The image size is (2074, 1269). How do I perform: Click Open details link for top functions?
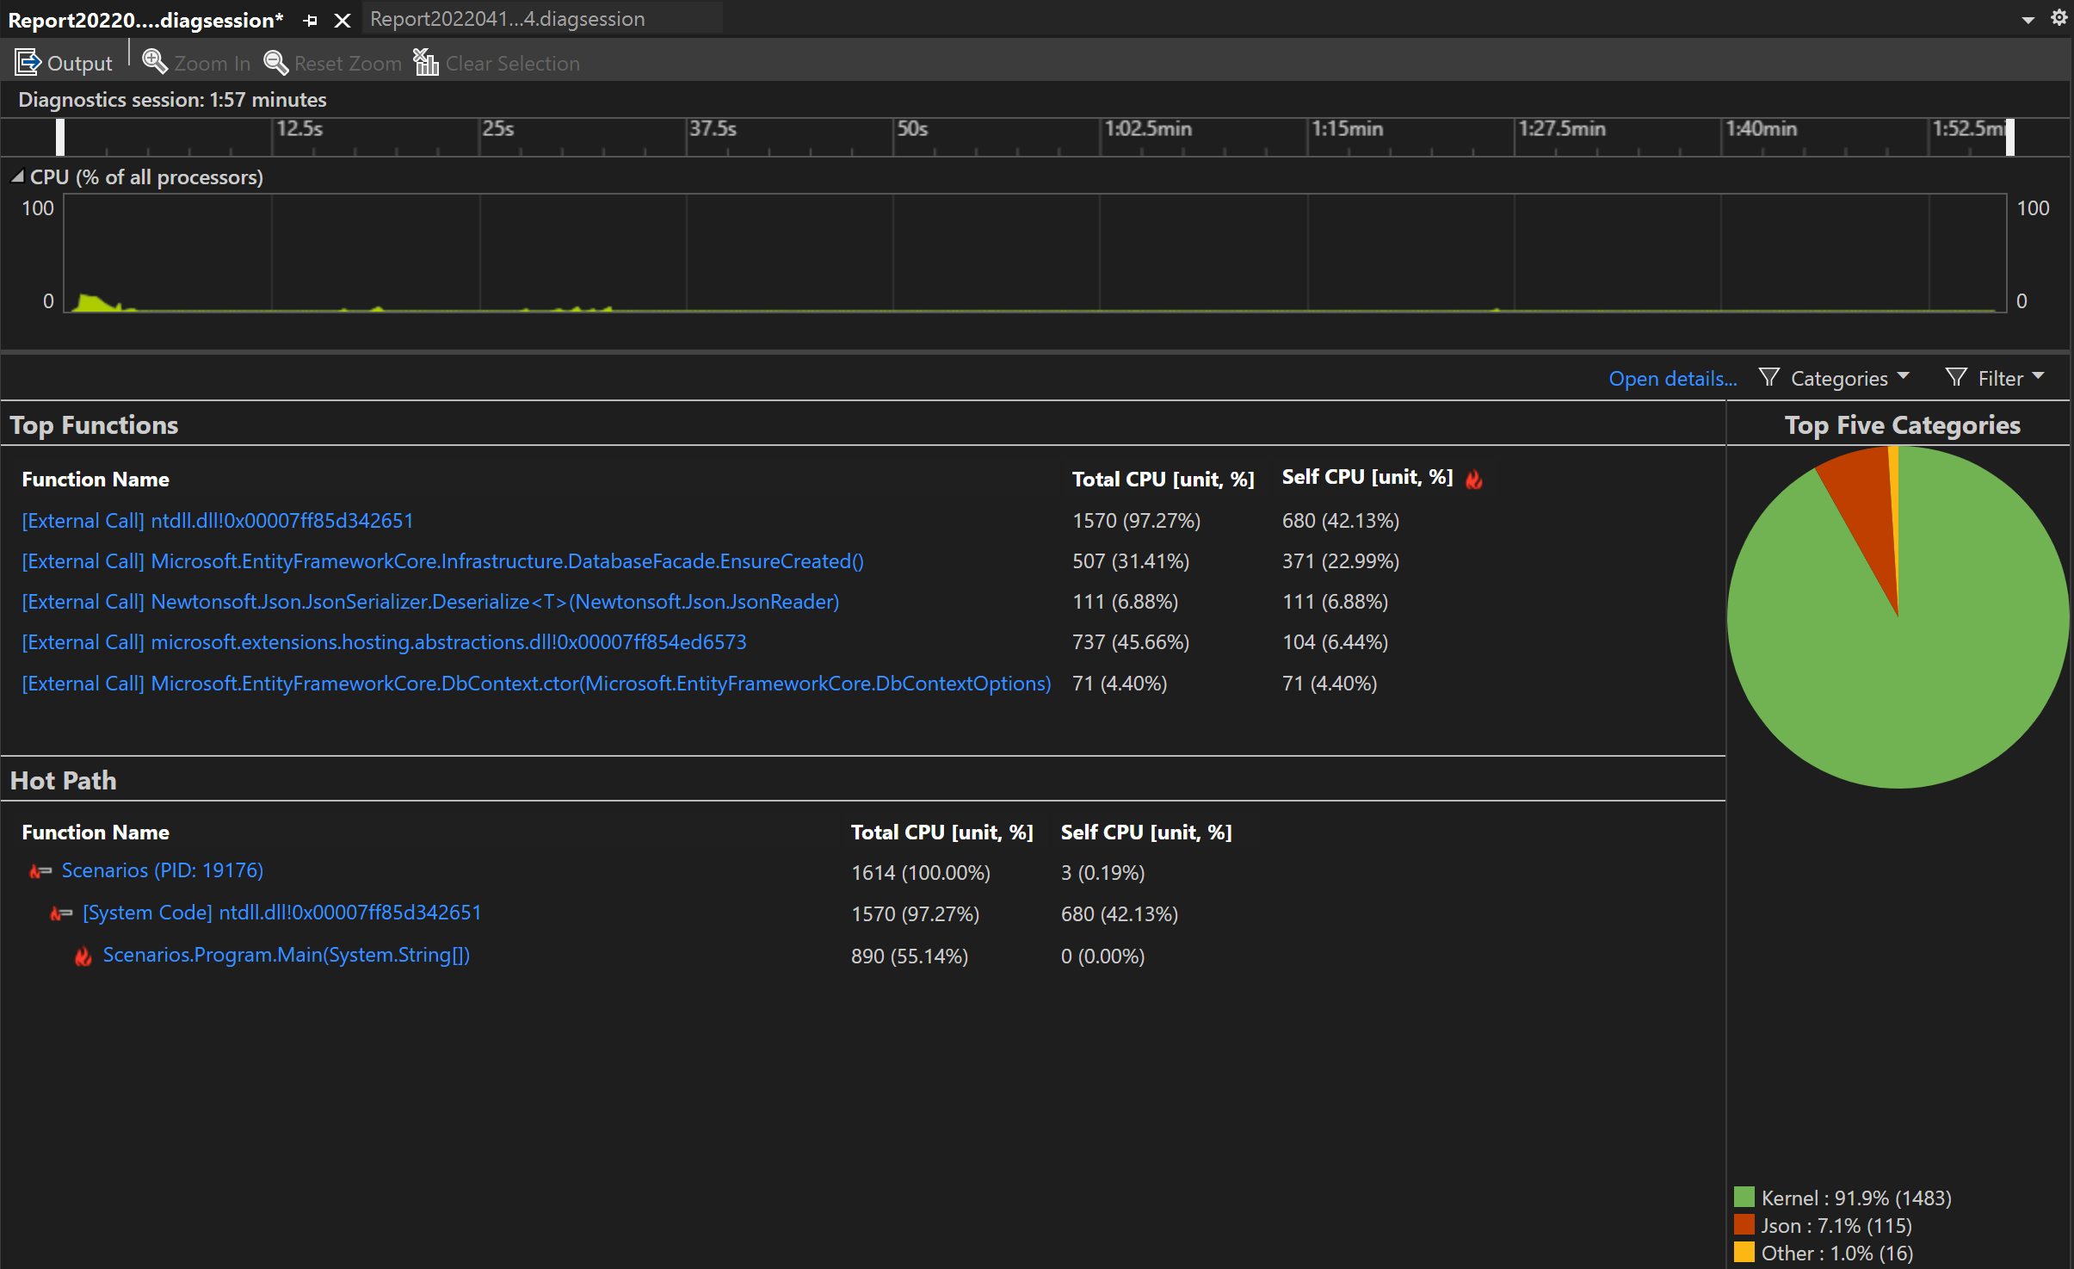[x=1672, y=376]
